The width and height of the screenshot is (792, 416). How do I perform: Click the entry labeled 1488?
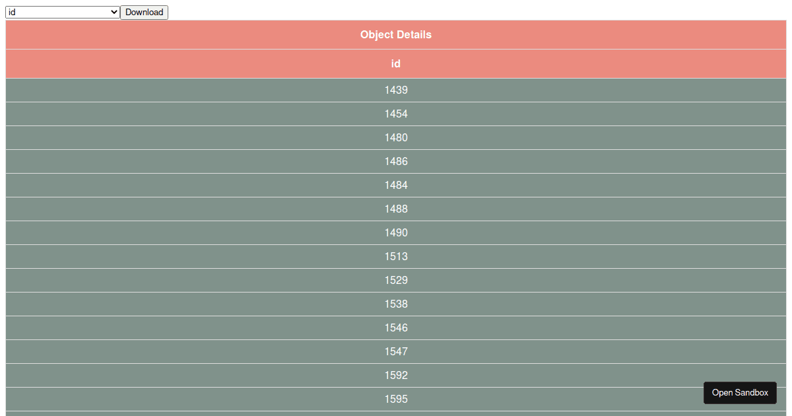(x=396, y=209)
